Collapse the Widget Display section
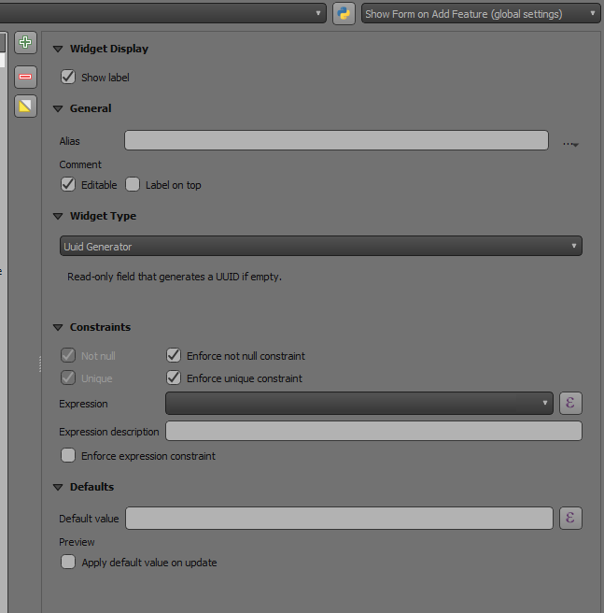The image size is (604, 613). pos(58,50)
